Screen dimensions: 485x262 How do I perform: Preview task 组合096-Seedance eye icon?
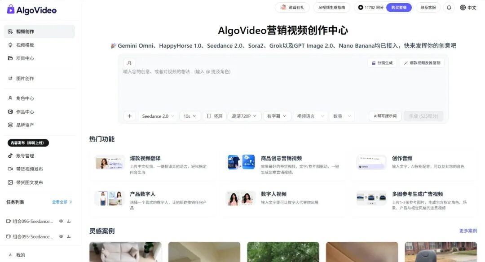(x=61, y=221)
